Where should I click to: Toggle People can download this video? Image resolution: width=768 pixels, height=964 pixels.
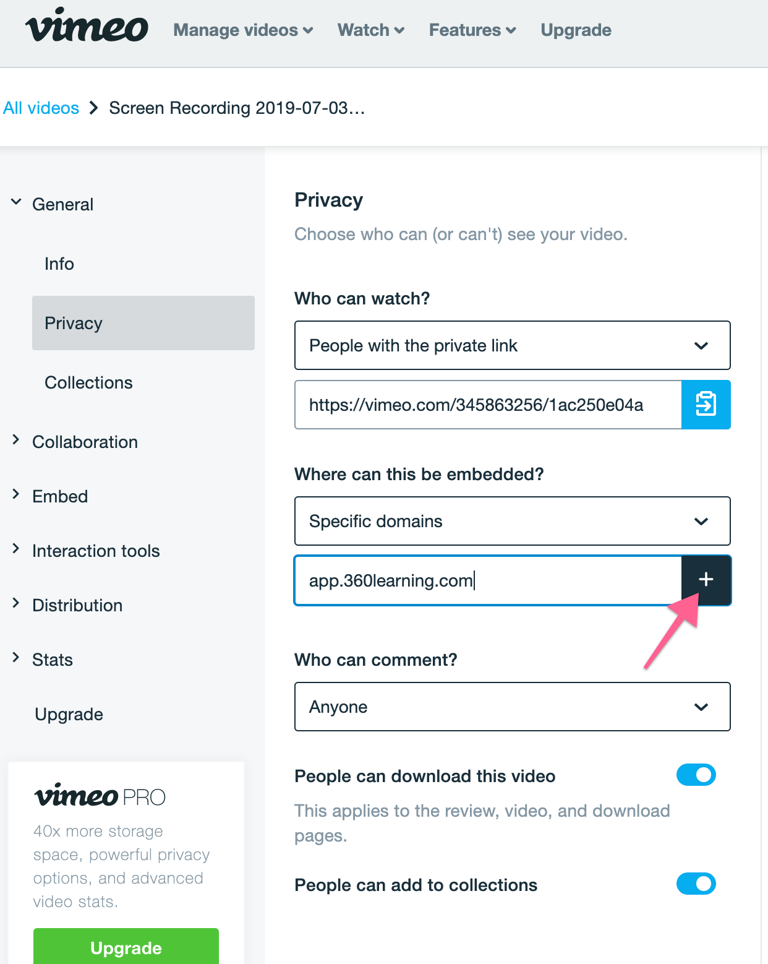pos(696,775)
